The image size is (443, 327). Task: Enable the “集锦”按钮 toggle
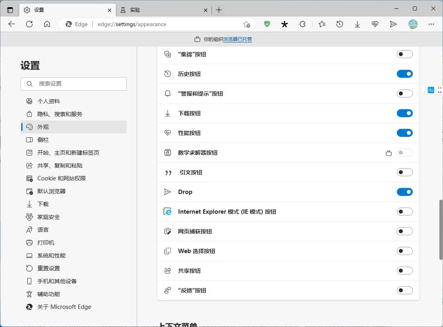pyautogui.click(x=404, y=54)
